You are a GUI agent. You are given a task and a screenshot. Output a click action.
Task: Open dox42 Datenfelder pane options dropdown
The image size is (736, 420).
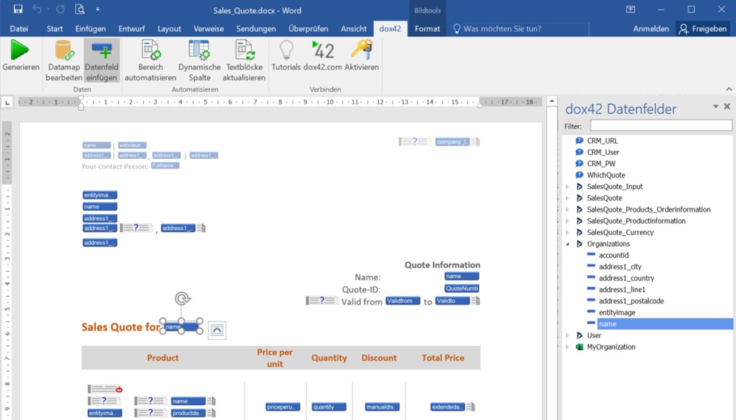(x=716, y=107)
